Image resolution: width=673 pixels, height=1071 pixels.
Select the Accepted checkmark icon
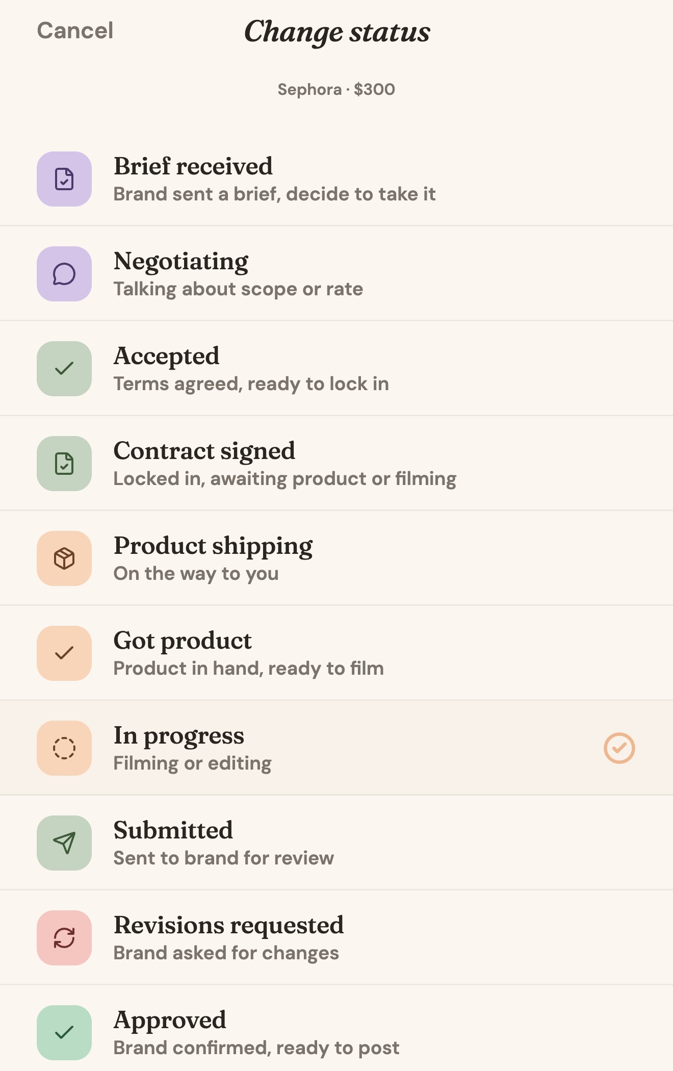tap(64, 369)
